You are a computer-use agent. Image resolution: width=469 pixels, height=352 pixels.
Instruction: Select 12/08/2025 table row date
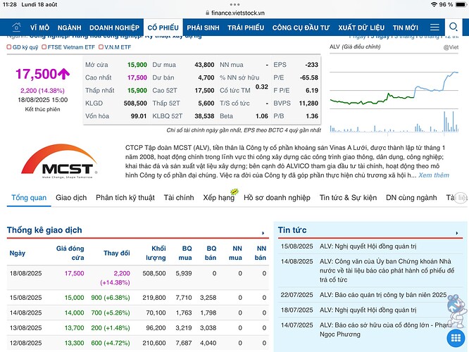26,343
